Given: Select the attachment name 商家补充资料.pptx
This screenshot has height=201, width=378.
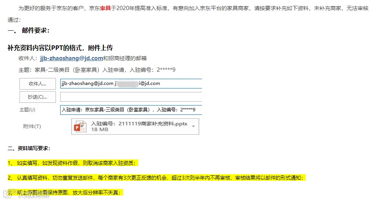Looking at the screenshot, I should [x=164, y=124].
